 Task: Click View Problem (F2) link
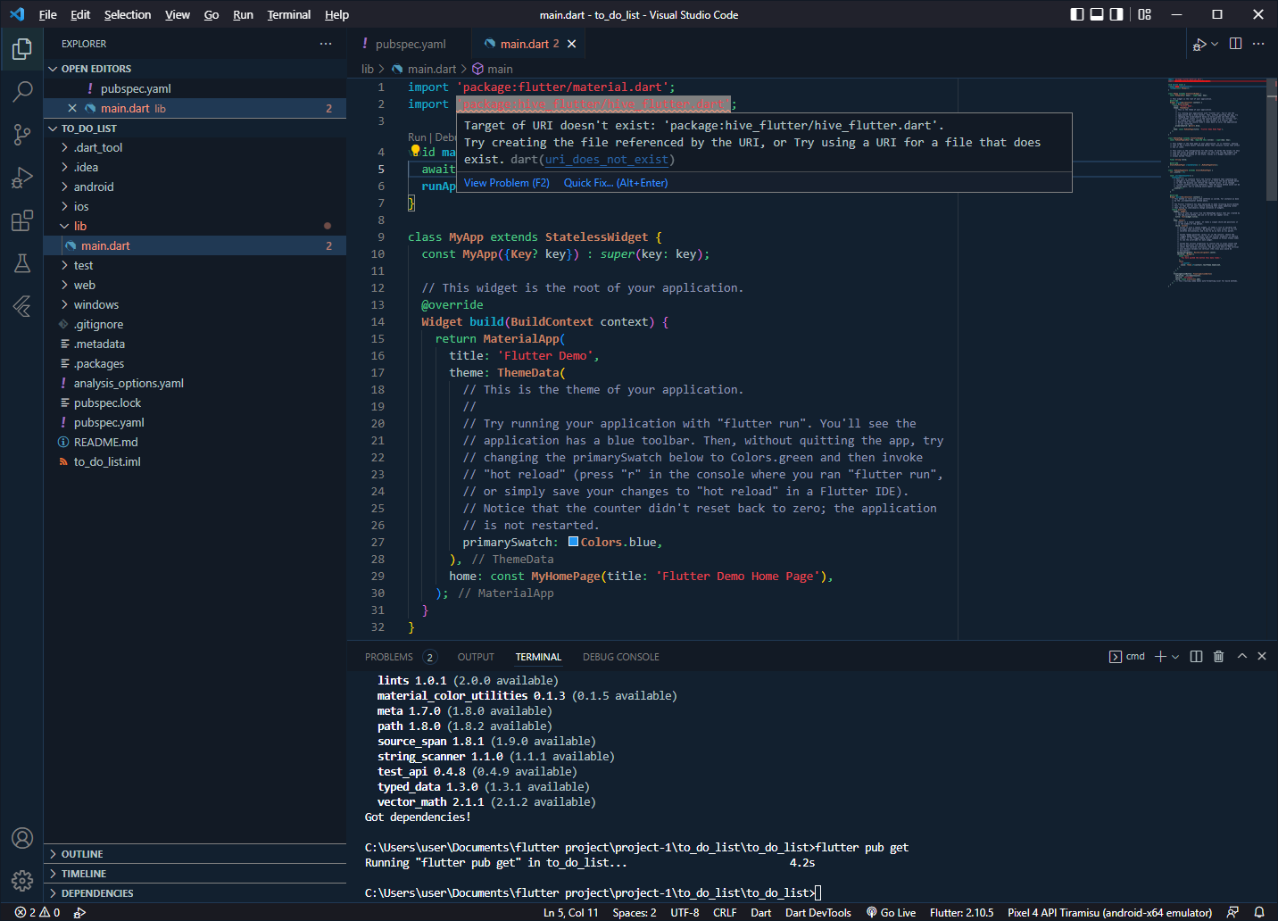pyautogui.click(x=507, y=183)
